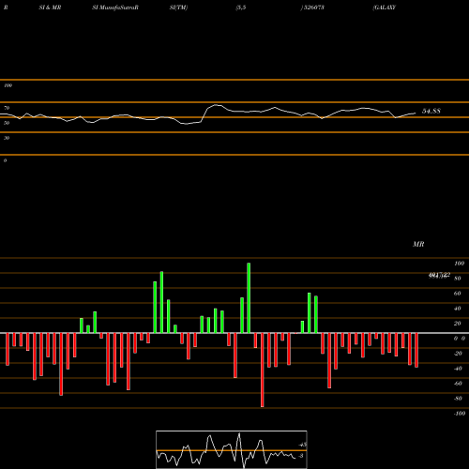Click the tallest green MR bar reaching 100
Image resolution: width=469 pixels, height=469 pixels.
(249, 298)
